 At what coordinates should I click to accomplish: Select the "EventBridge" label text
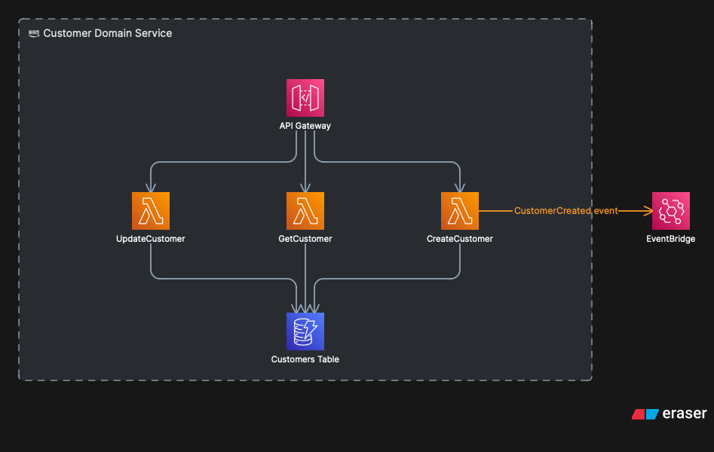tap(671, 239)
